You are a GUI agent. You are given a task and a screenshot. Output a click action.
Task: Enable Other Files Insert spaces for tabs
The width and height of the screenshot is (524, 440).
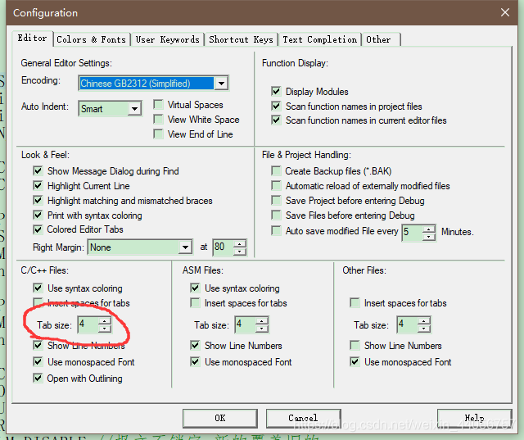click(355, 302)
